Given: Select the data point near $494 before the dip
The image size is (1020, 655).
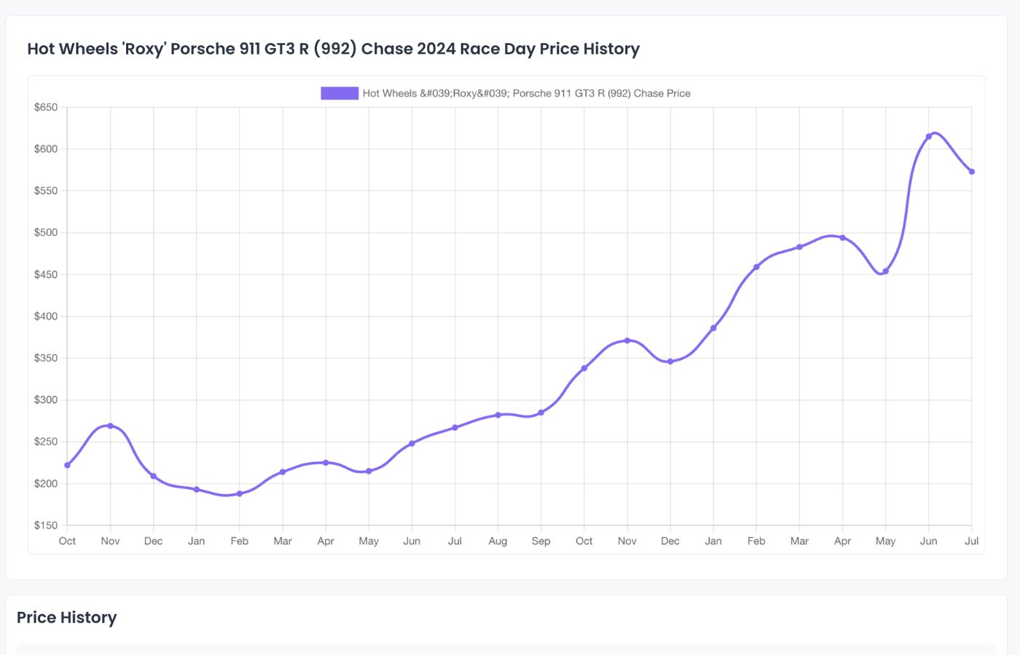Looking at the screenshot, I should (843, 238).
